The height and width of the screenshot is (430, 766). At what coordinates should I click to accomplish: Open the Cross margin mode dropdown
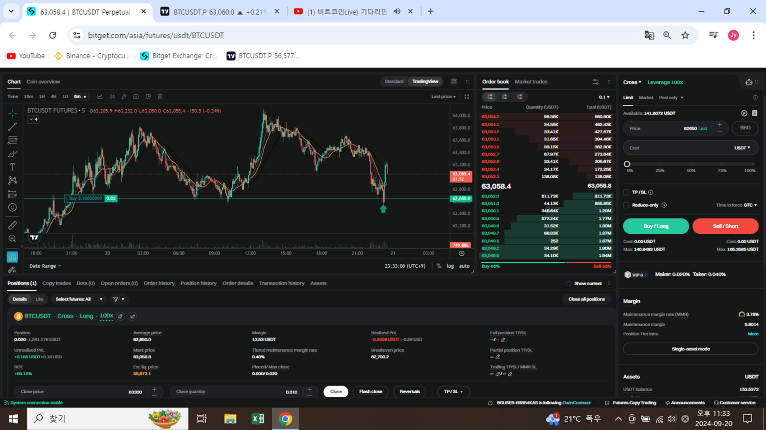(632, 82)
